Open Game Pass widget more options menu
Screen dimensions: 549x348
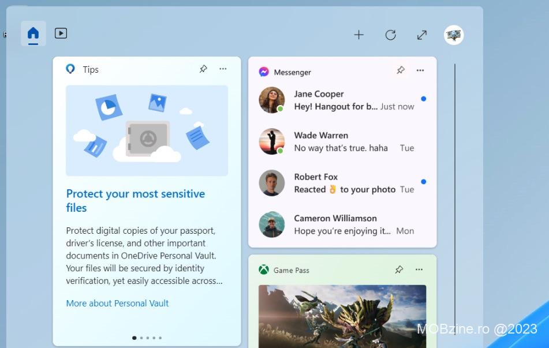click(419, 270)
